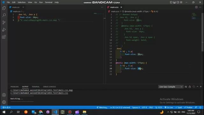Image resolution: width=204 pixels, height=115 pixels.
Task: Open the Live Sass Compile output channel dropdown
Action: [x=171, y=87]
